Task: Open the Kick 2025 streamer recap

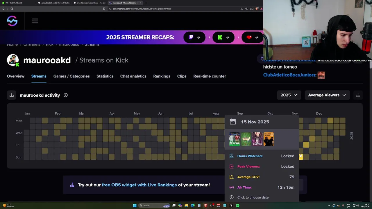Action: [223, 37]
